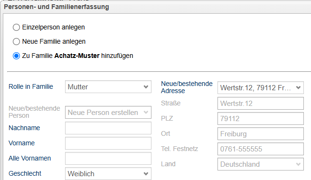Select Zu Familie Achatz-Muster hinzufügen
Image resolution: width=311 pixels, height=180 pixels.
click(16, 56)
